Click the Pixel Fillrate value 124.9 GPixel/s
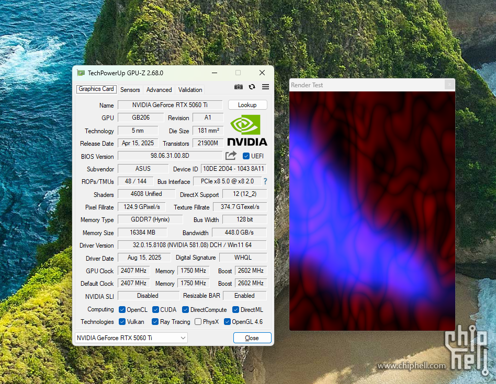This screenshot has width=496, height=384. [x=141, y=207]
